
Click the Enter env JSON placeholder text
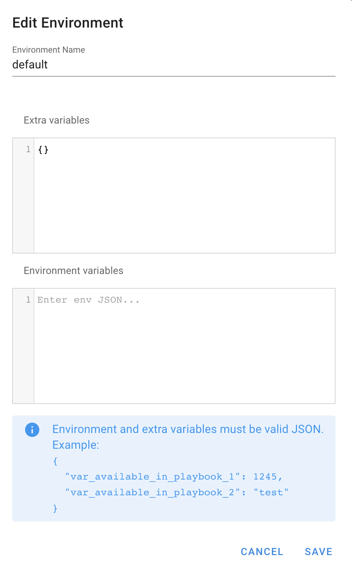click(88, 300)
